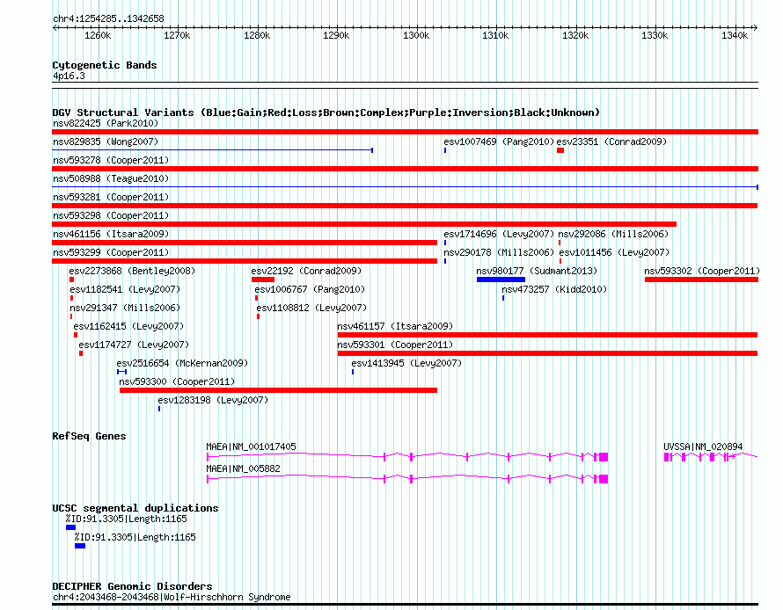Click the nsv593281 (Cooper2011) label

pos(111,197)
